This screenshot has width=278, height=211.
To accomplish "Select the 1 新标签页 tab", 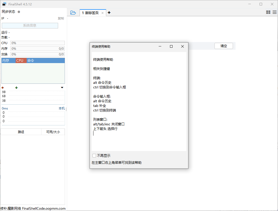I will tap(90, 13).
